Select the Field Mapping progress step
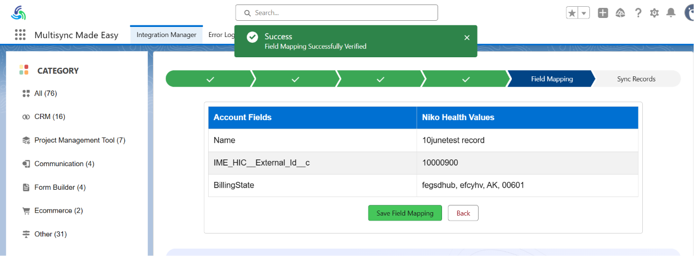The height and width of the screenshot is (256, 694). pos(552,79)
